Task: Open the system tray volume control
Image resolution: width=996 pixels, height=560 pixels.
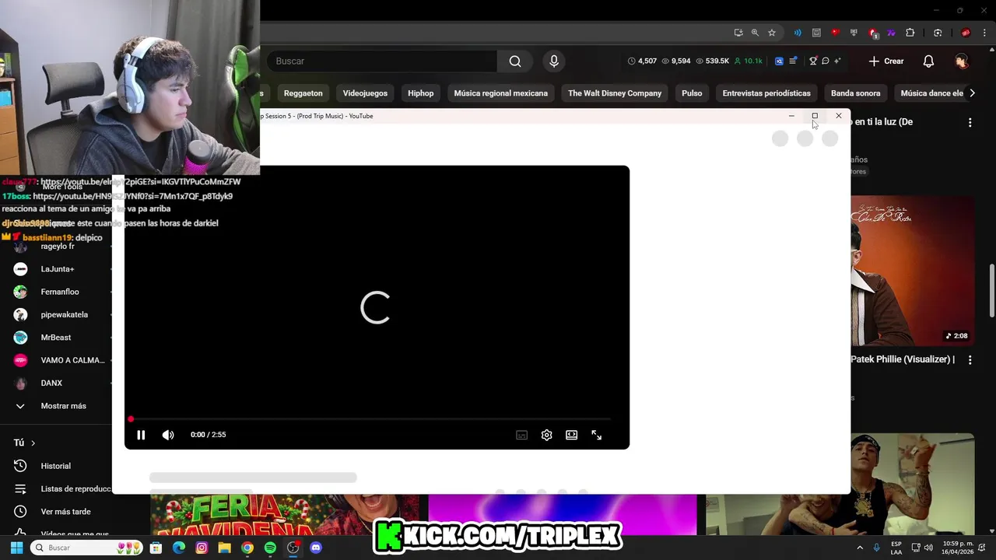Action: (929, 548)
